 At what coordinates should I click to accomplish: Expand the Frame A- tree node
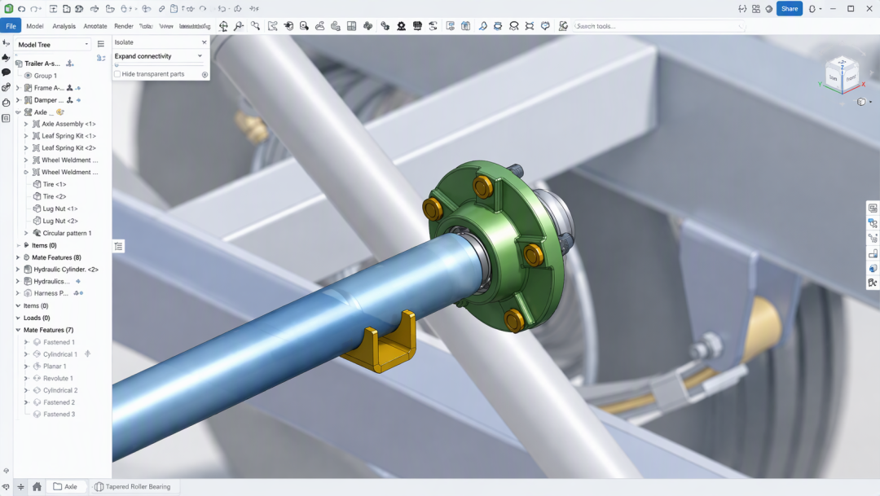tap(18, 88)
